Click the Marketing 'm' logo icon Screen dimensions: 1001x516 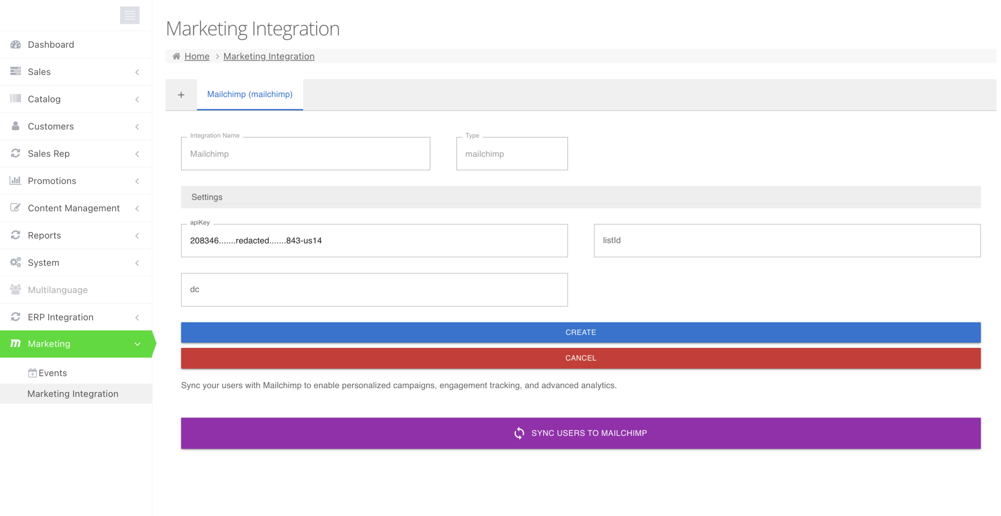(x=15, y=344)
